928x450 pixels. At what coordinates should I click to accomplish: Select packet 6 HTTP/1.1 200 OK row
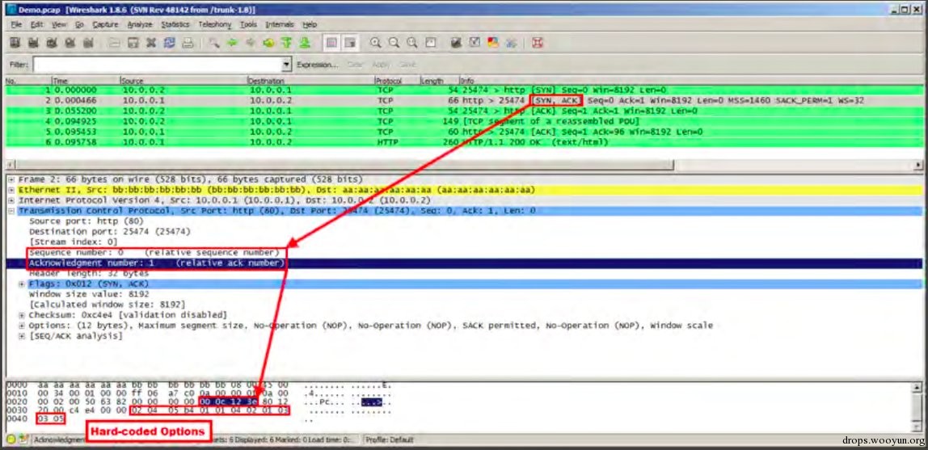click(x=463, y=142)
